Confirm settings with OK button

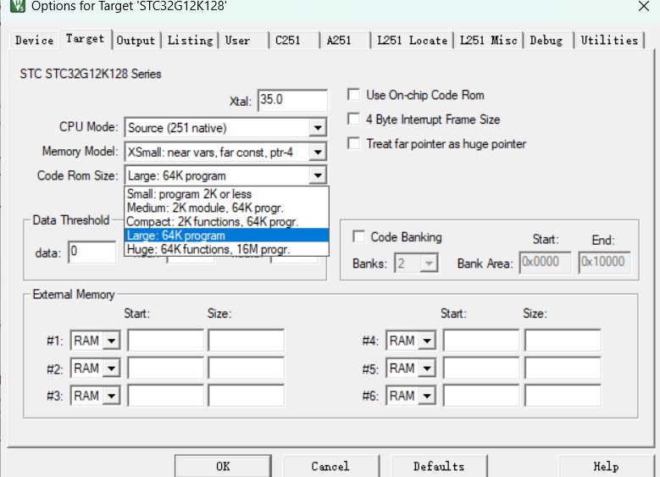point(223,466)
